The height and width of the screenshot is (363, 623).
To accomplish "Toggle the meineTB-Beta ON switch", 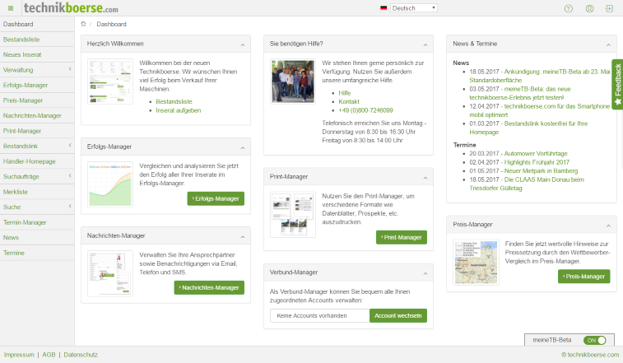I will point(594,340).
